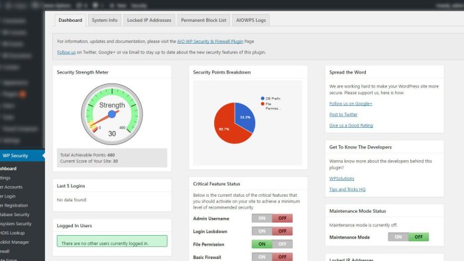
Task: Open the AIOWPS Logs tab
Action: coord(251,20)
